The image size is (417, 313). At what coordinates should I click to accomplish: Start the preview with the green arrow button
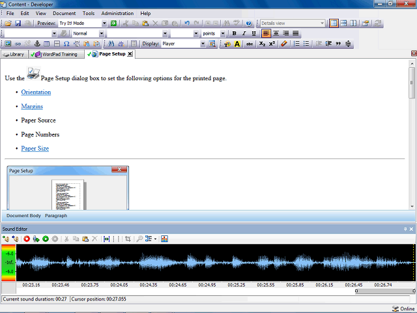113,23
